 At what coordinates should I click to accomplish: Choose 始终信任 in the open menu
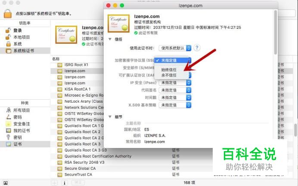pos(169,70)
